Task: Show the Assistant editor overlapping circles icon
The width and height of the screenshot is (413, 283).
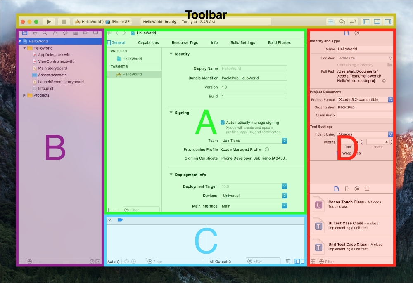Action: 342,21
